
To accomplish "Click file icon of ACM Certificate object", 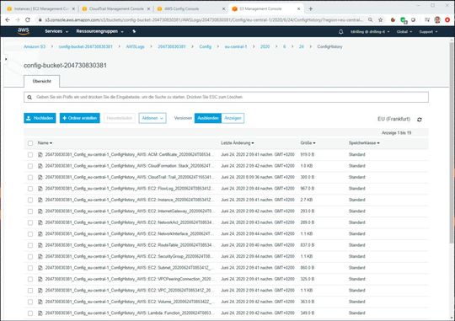I will click(x=40, y=155).
